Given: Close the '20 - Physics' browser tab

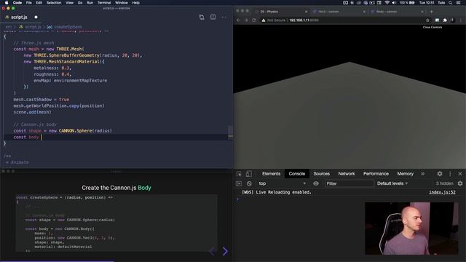Looking at the screenshot, I should [x=306, y=12].
